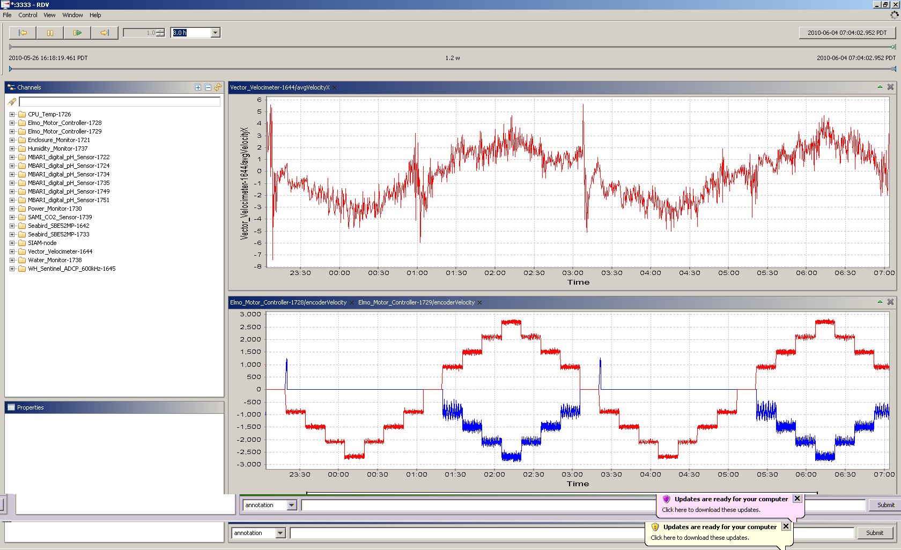Click the MBARI_digital_pH_Sensor-1724 folder icon

[22, 166]
